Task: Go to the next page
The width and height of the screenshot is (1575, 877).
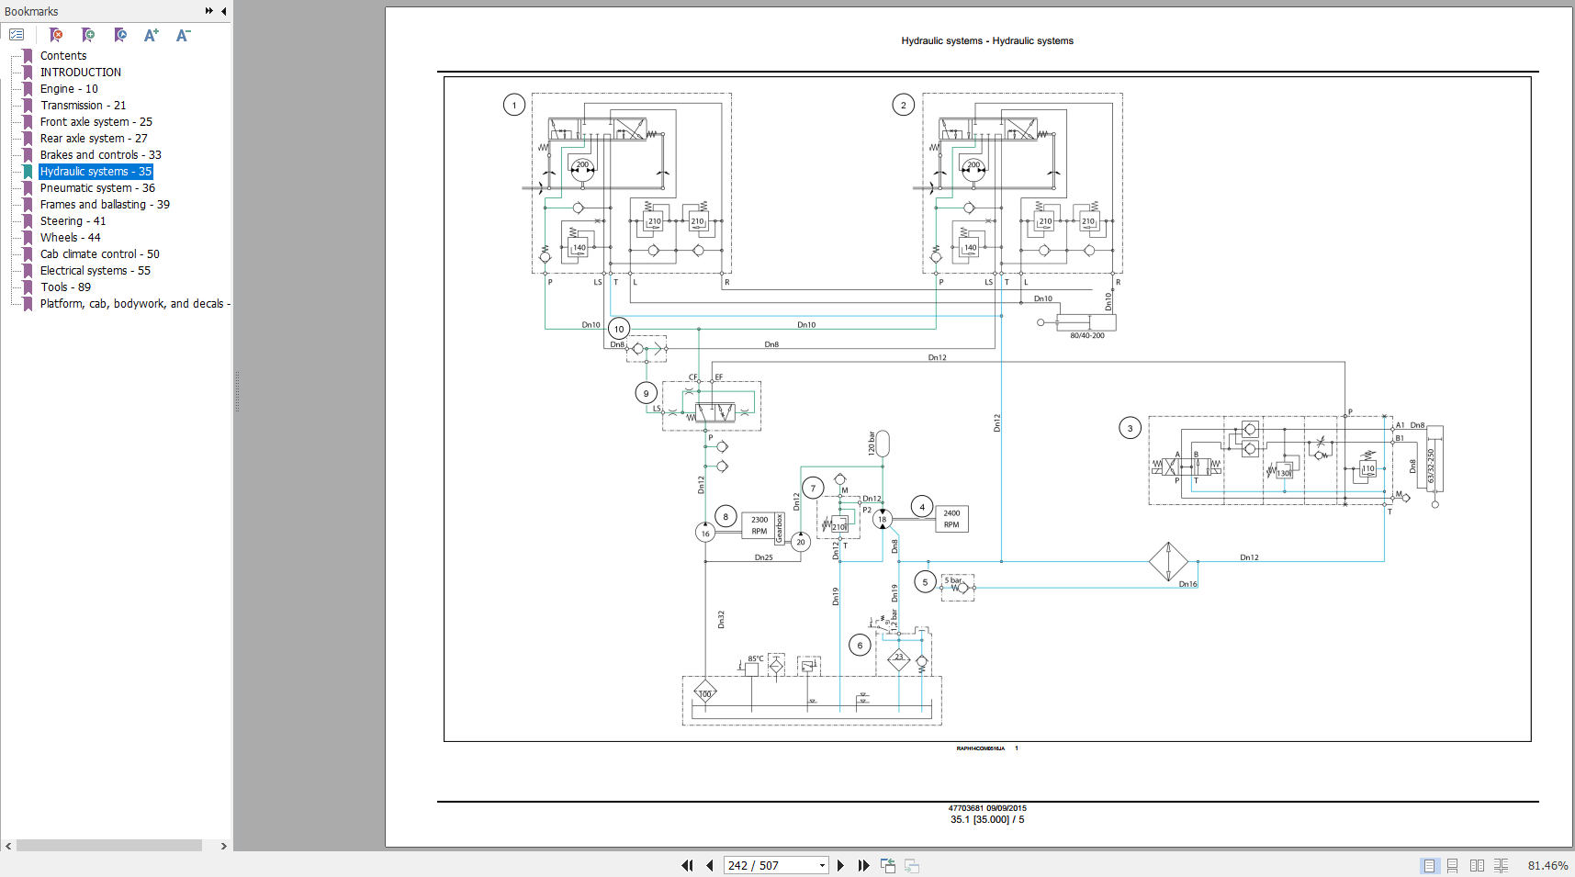Action: pos(840,865)
